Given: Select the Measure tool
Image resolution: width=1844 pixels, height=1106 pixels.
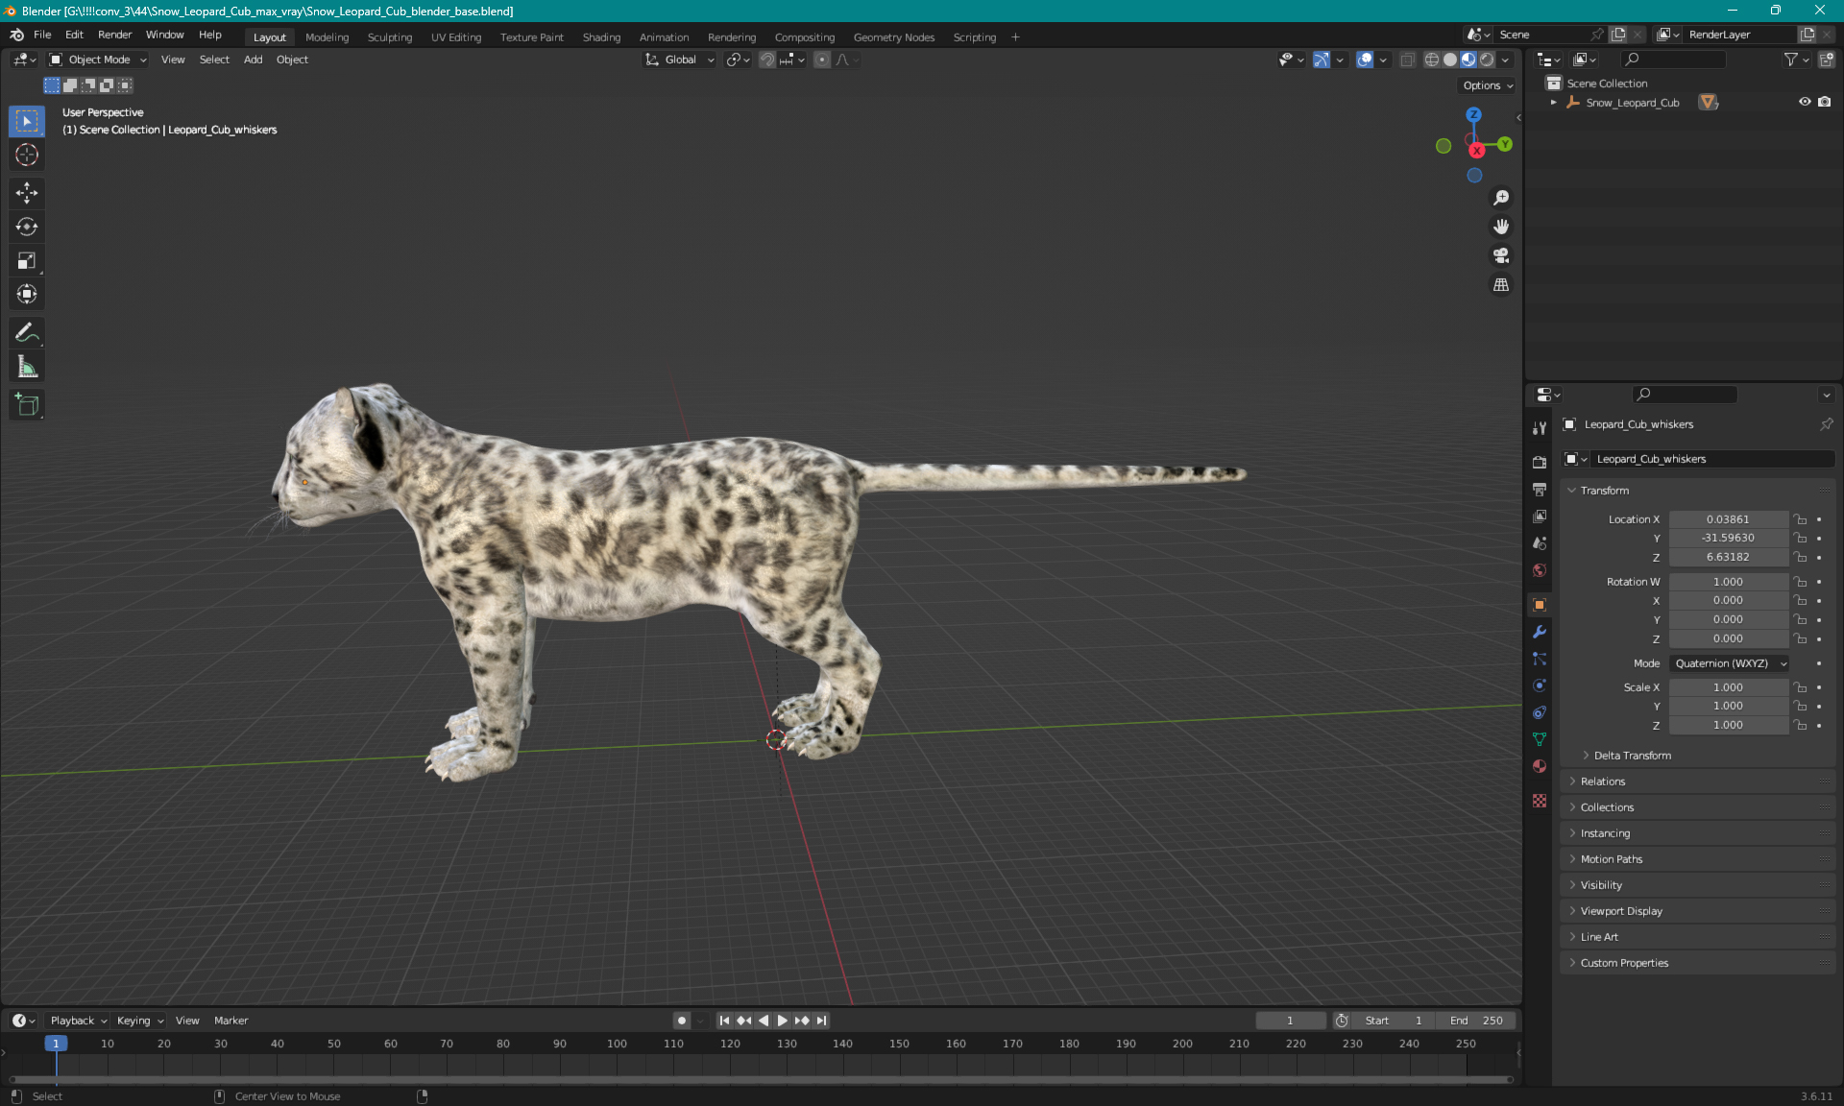Looking at the screenshot, I should (27, 367).
